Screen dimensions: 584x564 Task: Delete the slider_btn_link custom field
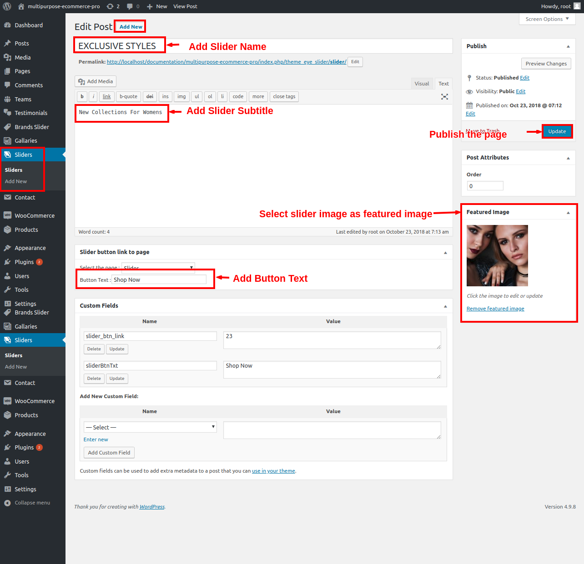tap(94, 349)
